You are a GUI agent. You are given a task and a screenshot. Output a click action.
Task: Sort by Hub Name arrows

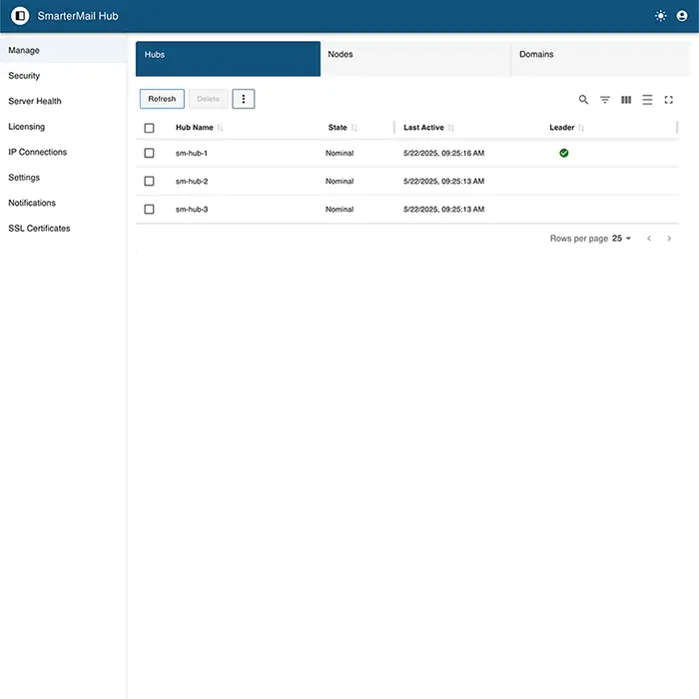220,128
